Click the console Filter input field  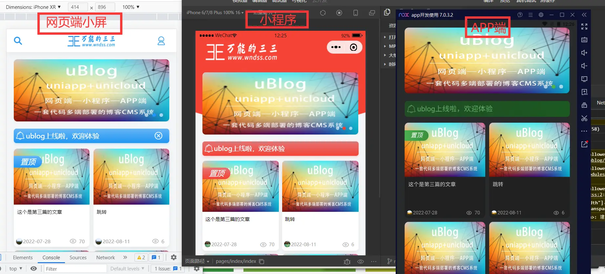(75, 269)
